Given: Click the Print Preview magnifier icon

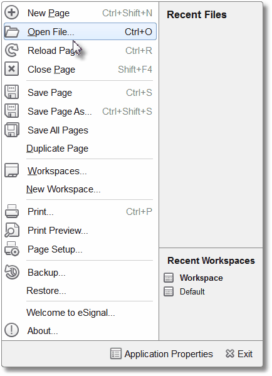Looking at the screenshot, I should [x=11, y=230].
